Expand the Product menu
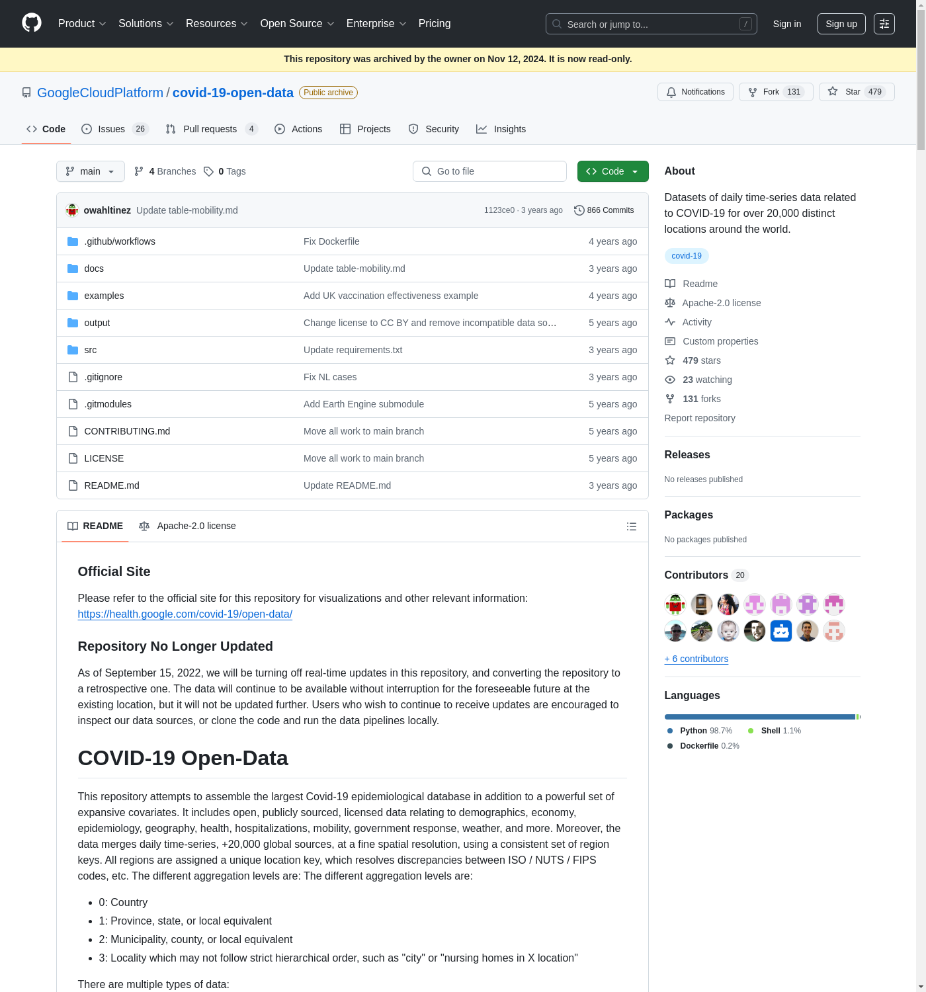The height and width of the screenshot is (992, 926). (x=82, y=24)
